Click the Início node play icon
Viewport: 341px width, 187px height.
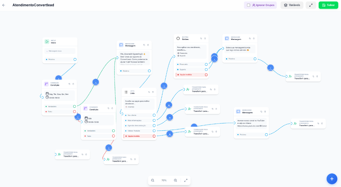pos(47,42)
